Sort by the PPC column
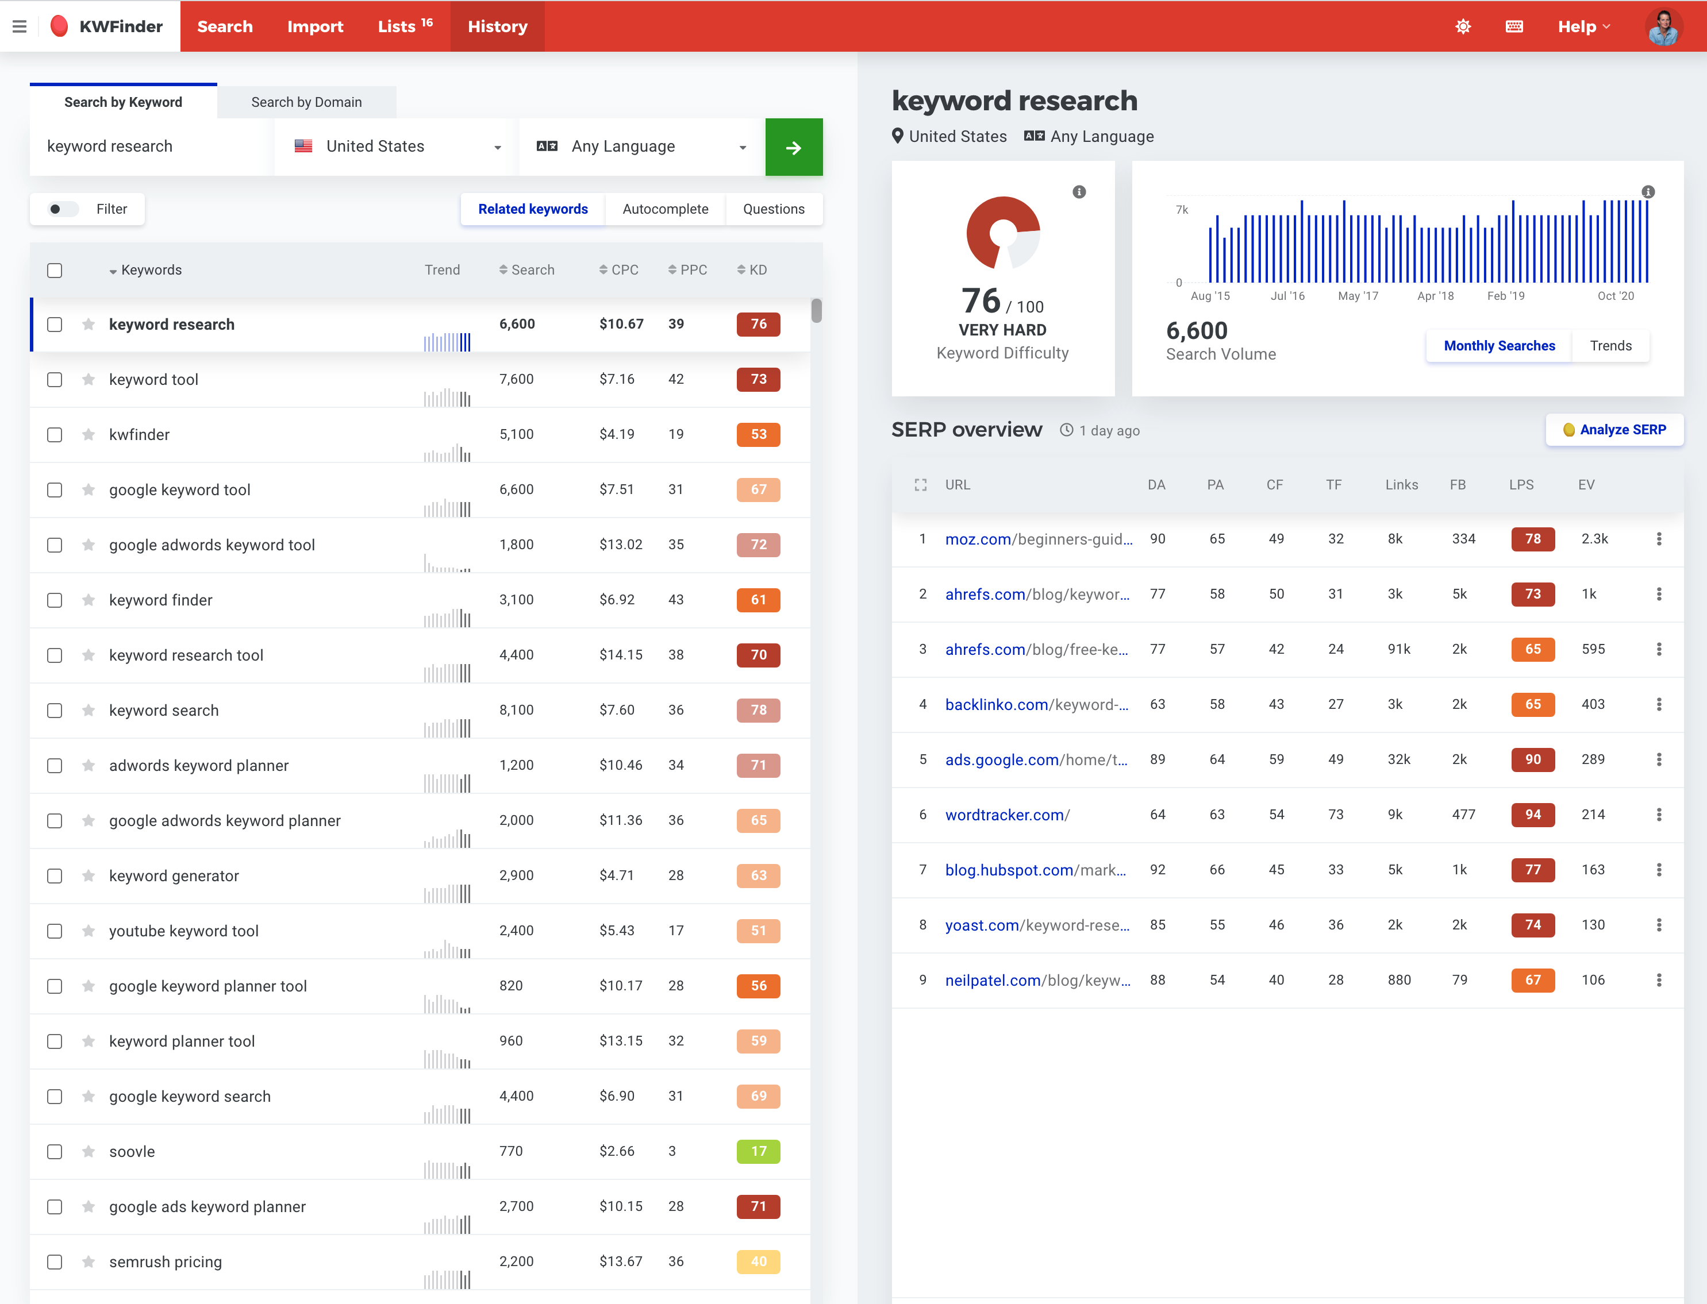 687,270
